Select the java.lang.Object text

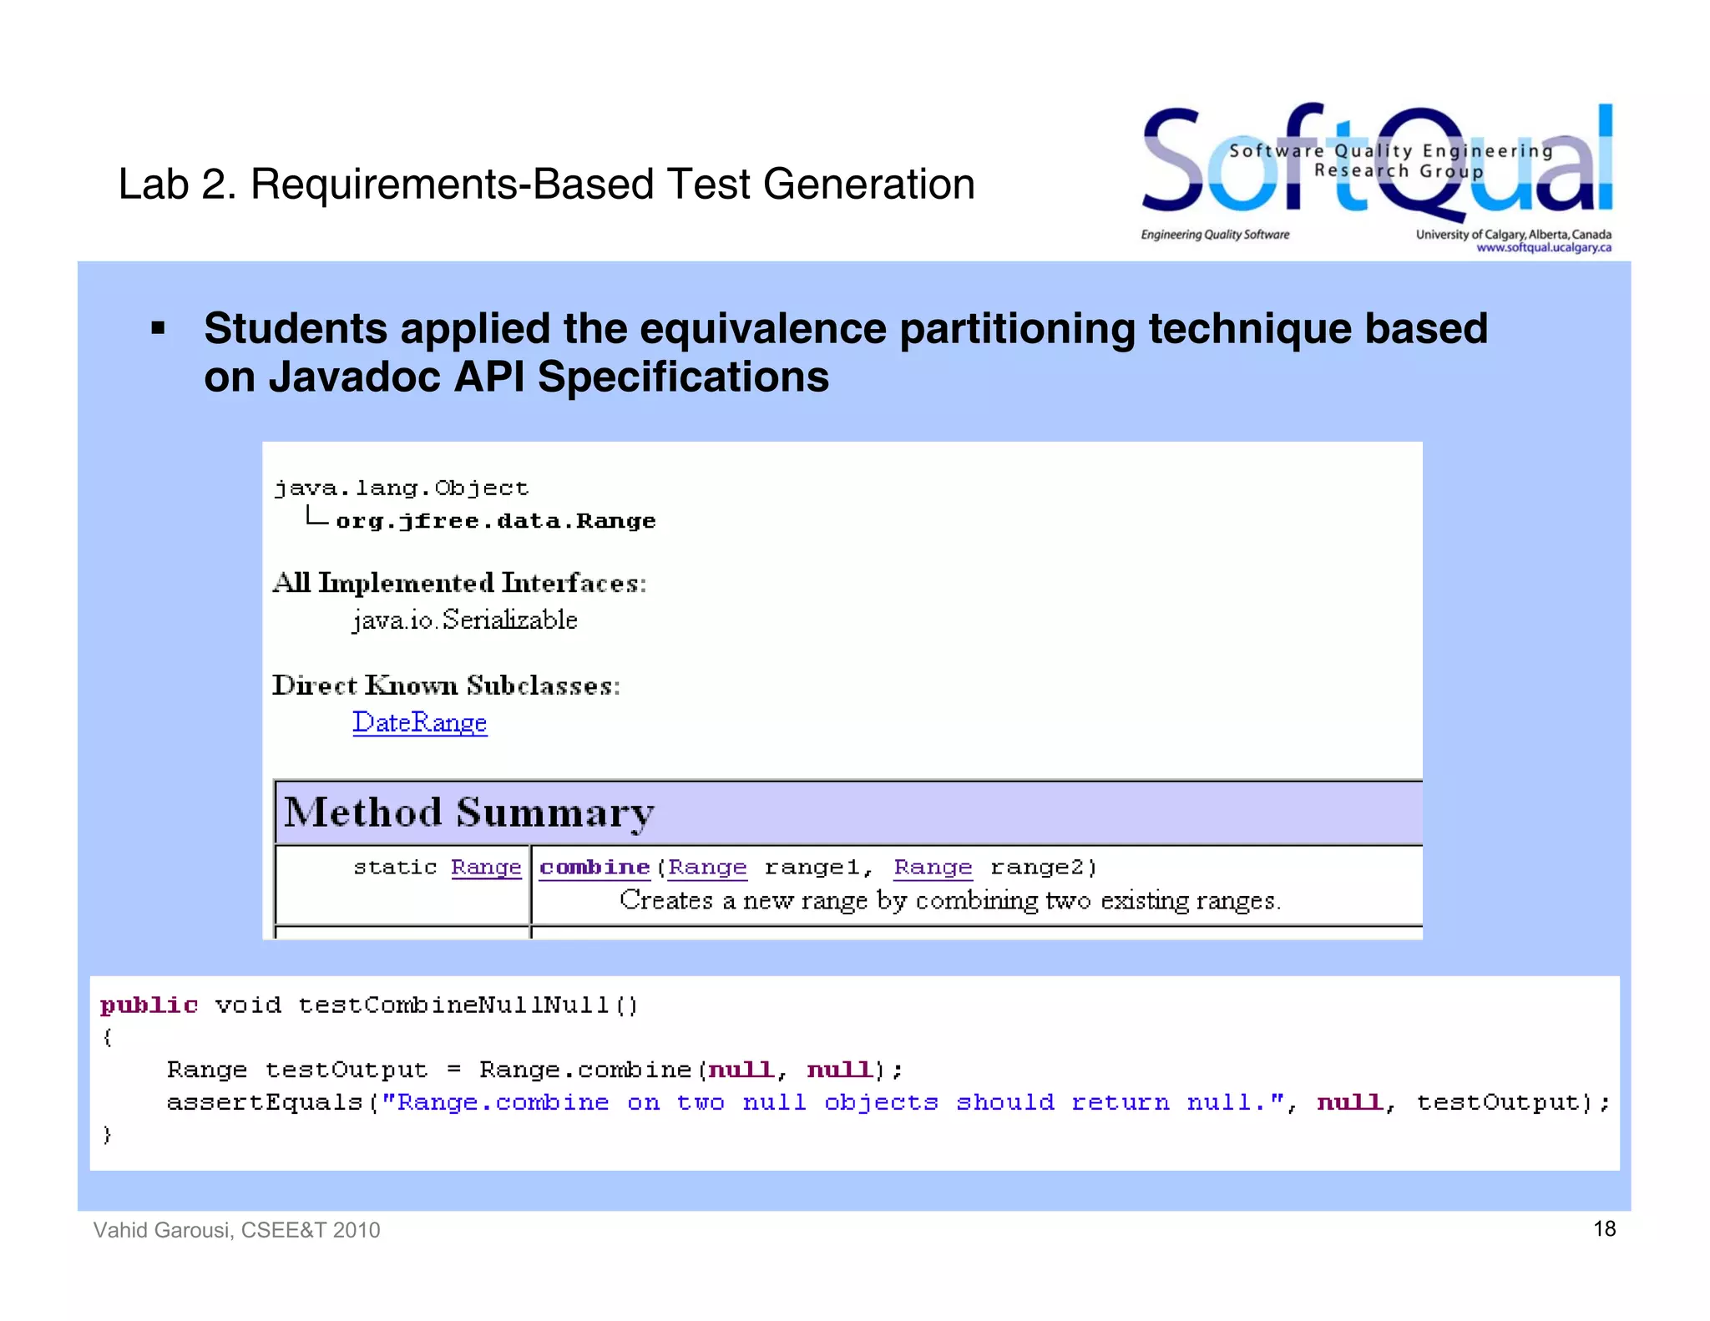click(x=402, y=488)
